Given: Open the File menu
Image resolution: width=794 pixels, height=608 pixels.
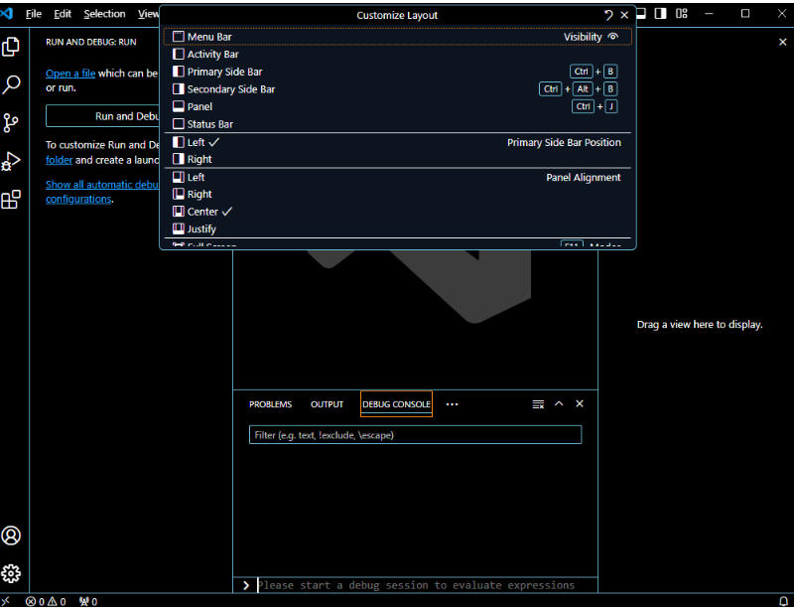Looking at the screenshot, I should (x=34, y=13).
